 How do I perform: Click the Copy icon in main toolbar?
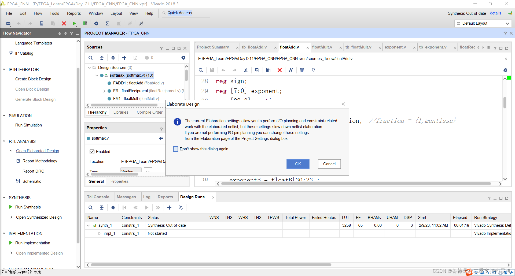click(x=41, y=24)
